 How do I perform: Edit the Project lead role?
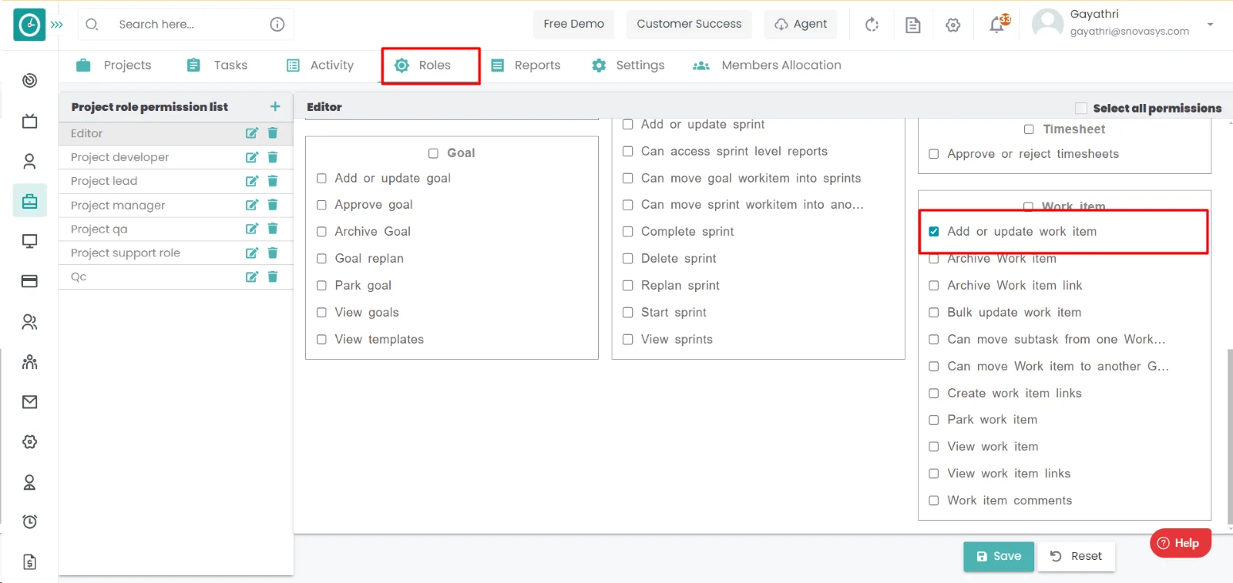tap(251, 181)
